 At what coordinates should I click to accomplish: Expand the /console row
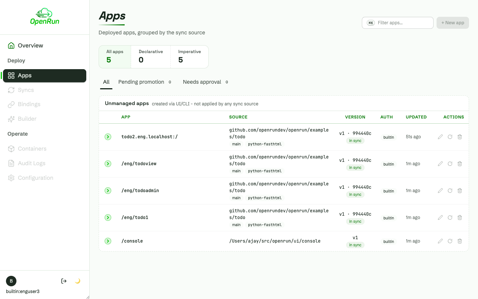coord(108,241)
